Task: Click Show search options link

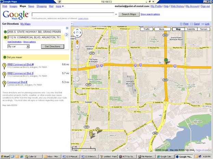Action: coord(150,14)
